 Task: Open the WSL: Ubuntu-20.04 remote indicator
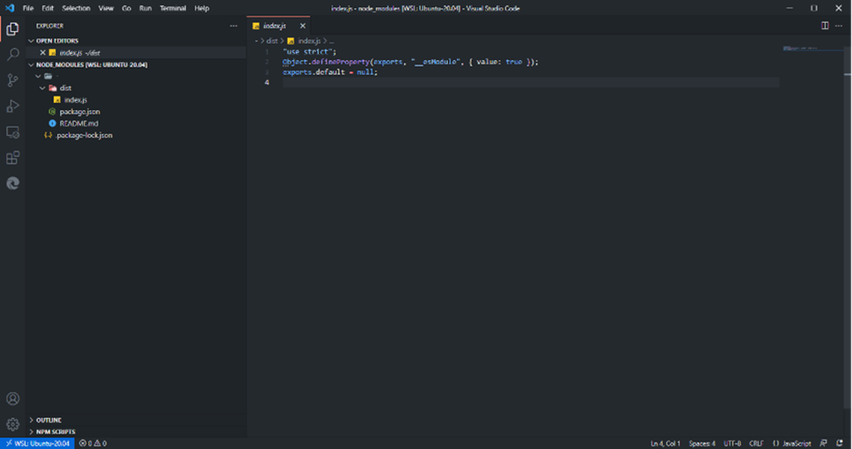click(x=37, y=443)
